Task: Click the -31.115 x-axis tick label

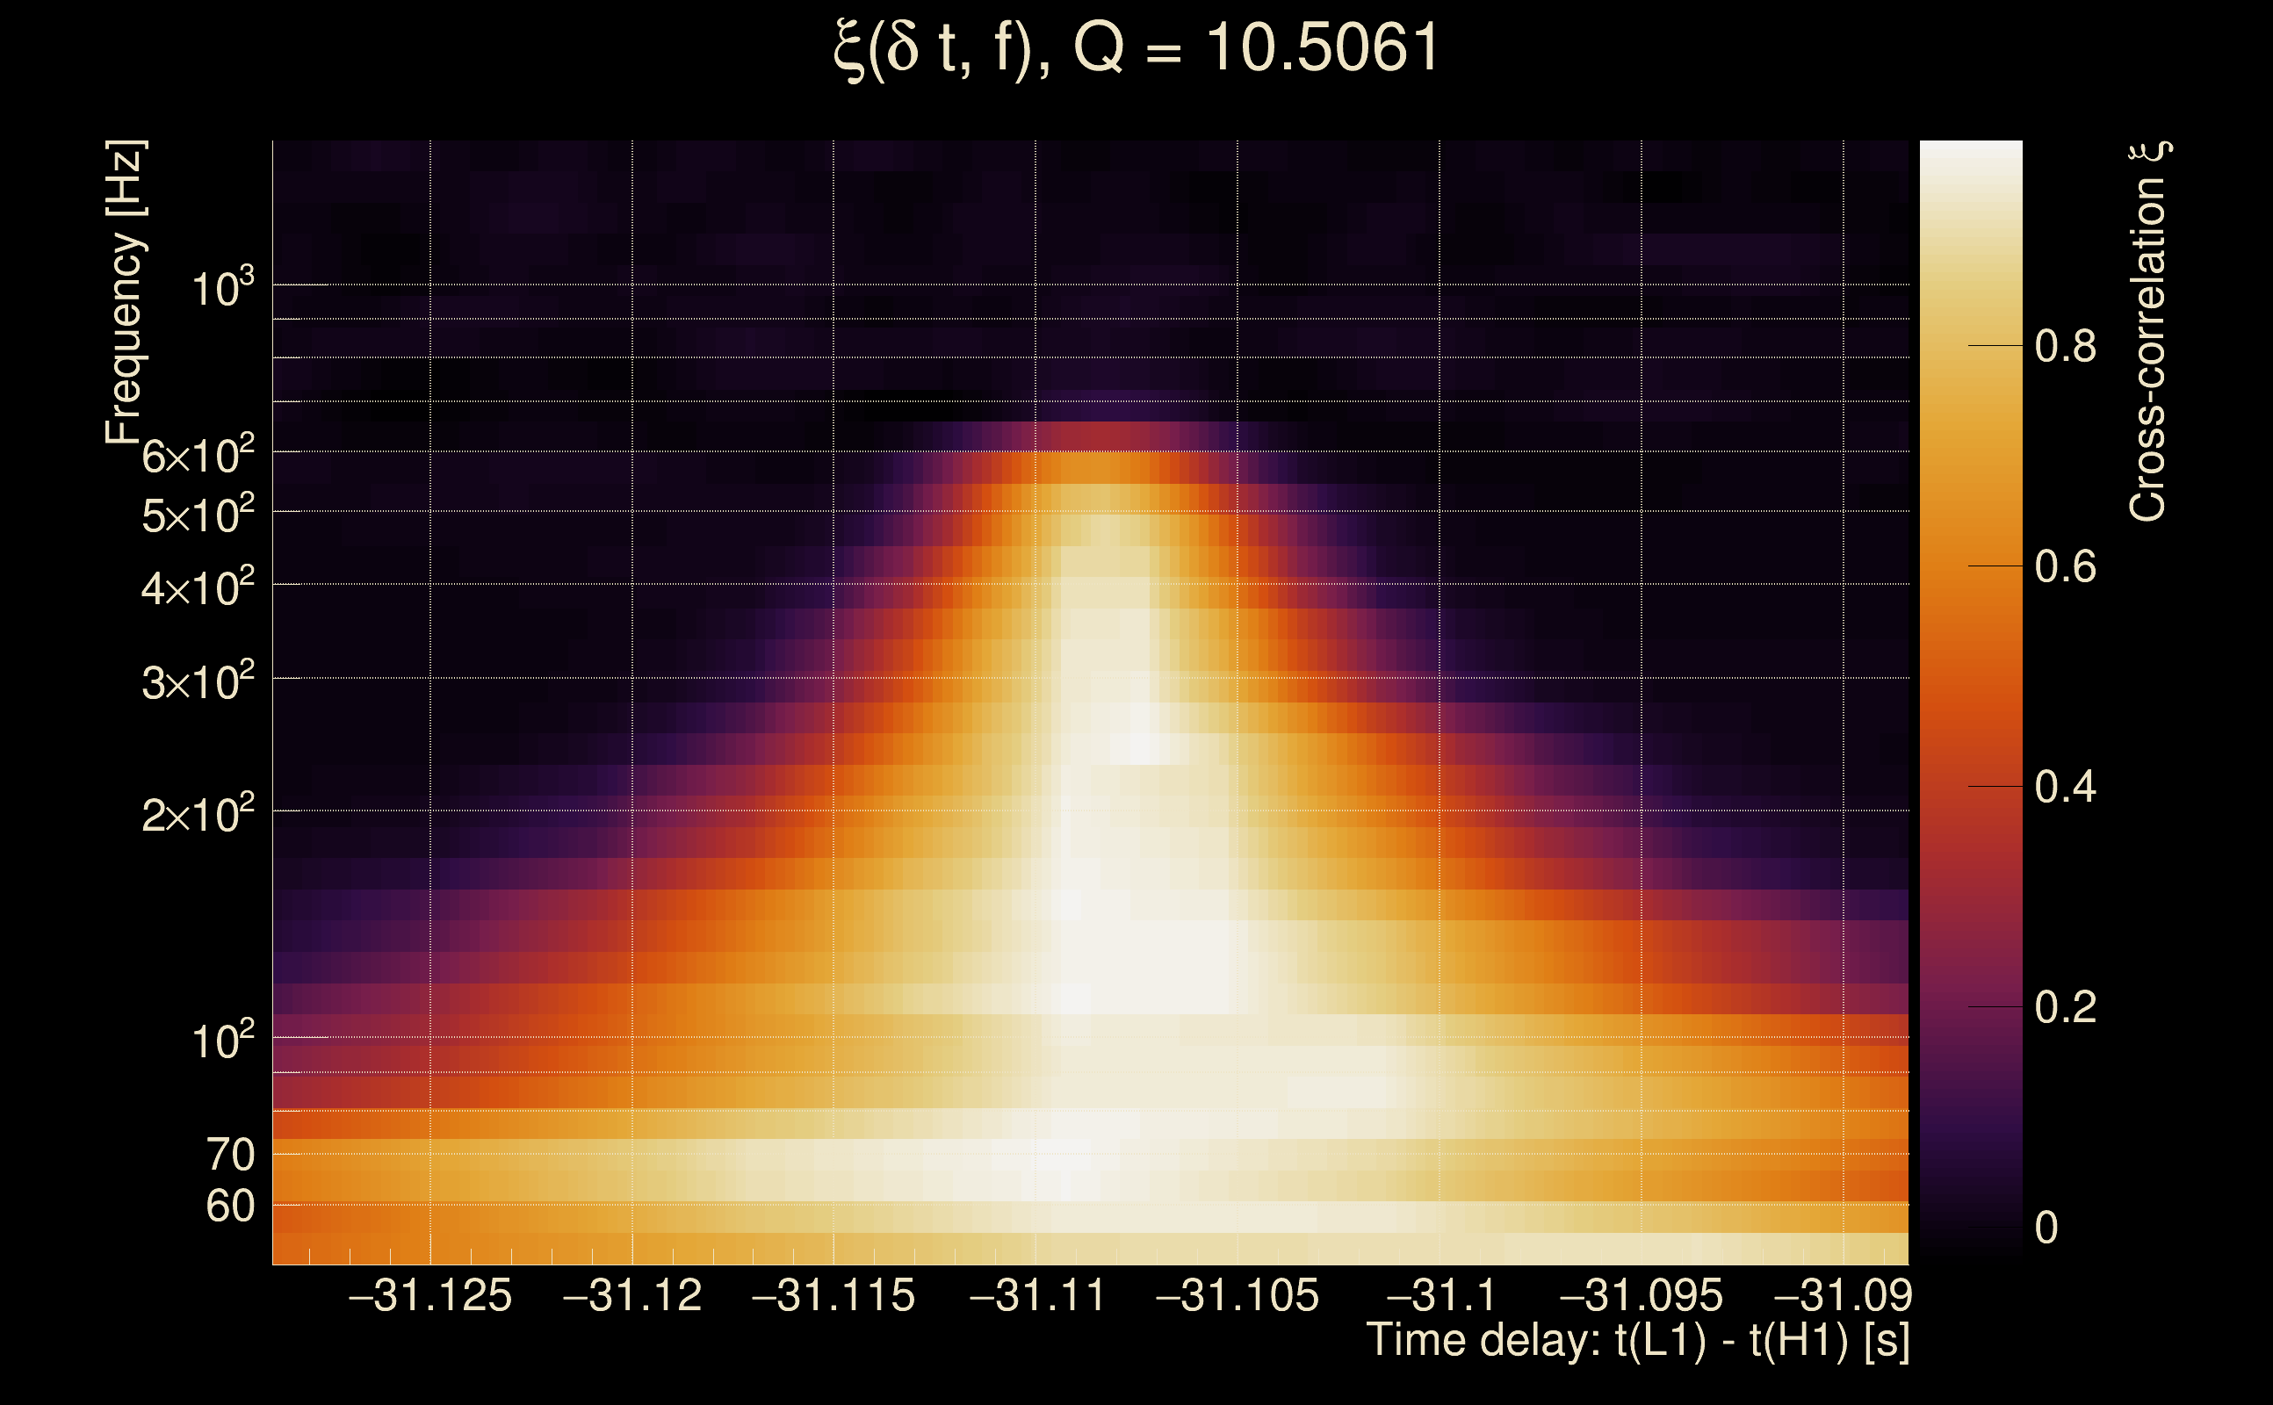Action: (833, 1295)
